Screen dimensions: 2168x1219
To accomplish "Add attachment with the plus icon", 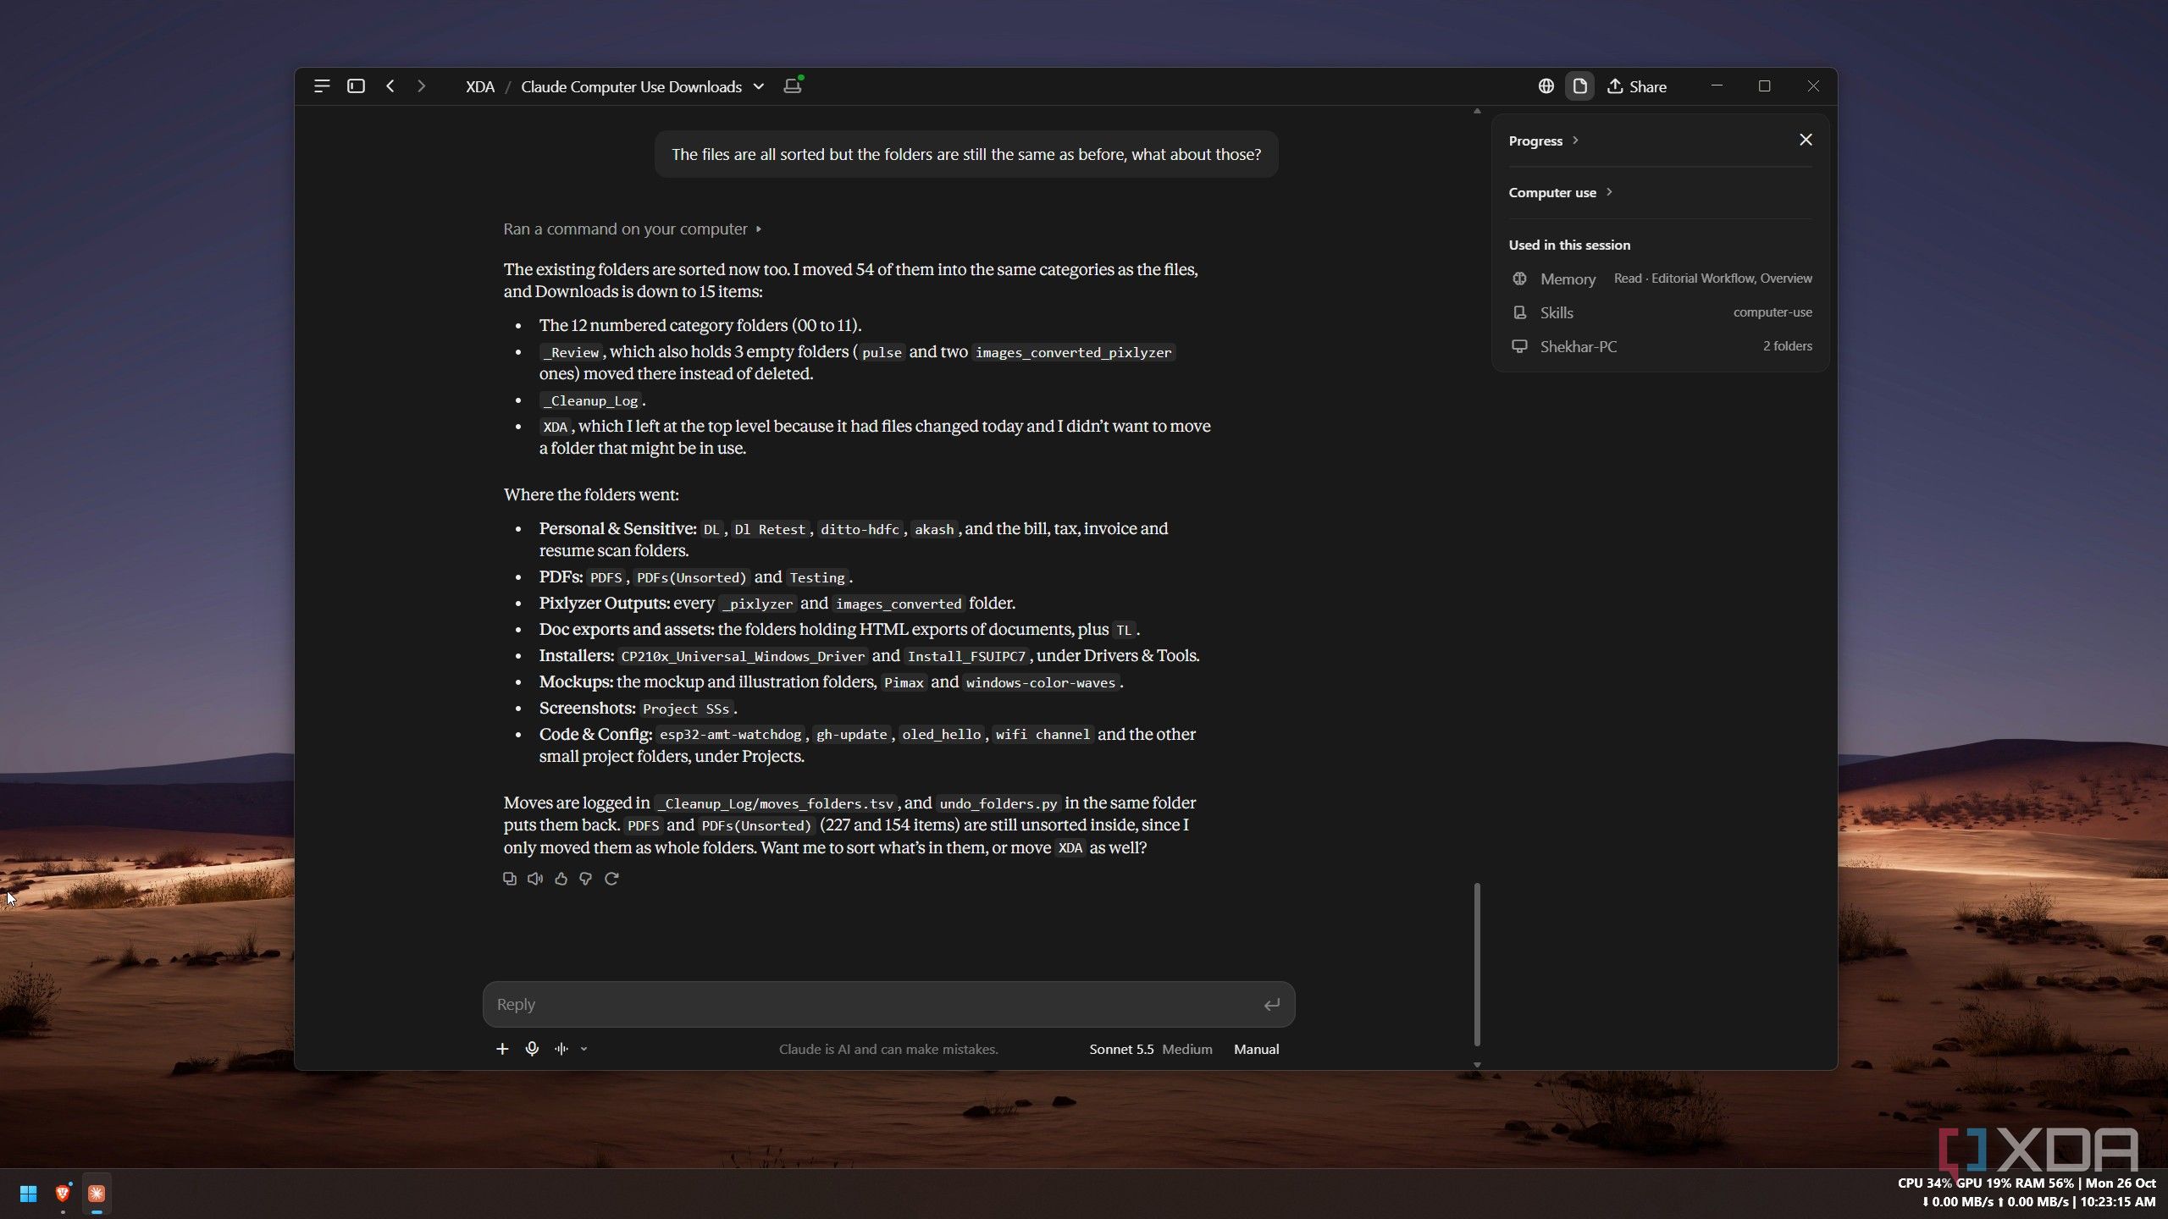I will click(502, 1049).
